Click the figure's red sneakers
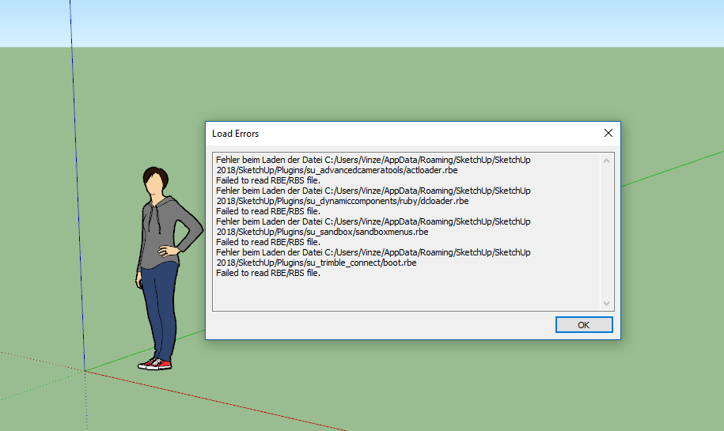Viewport: 724px width, 431px height. coord(154,364)
